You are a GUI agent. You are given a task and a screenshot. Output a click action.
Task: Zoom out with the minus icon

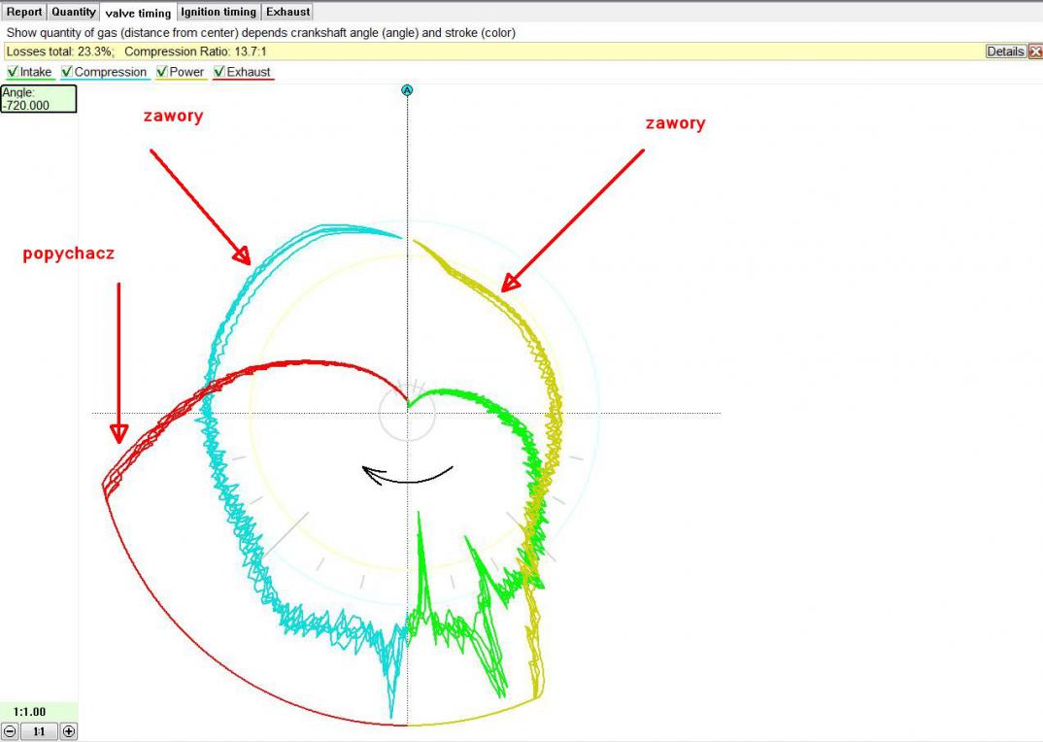(10, 731)
